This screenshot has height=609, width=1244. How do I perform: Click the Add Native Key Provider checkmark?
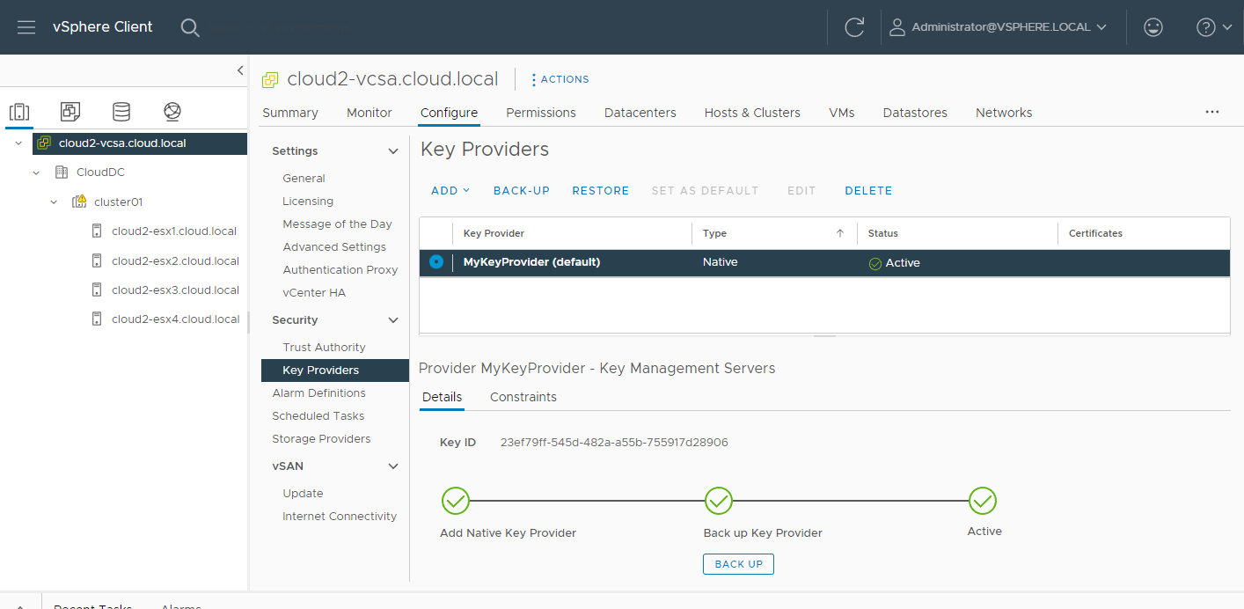(455, 502)
